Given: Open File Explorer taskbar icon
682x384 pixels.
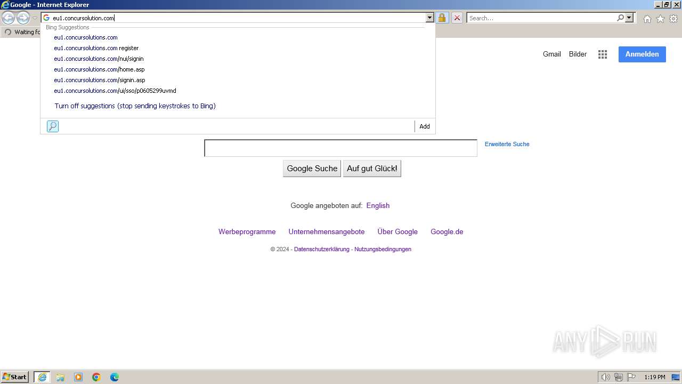Looking at the screenshot, I should [60, 377].
